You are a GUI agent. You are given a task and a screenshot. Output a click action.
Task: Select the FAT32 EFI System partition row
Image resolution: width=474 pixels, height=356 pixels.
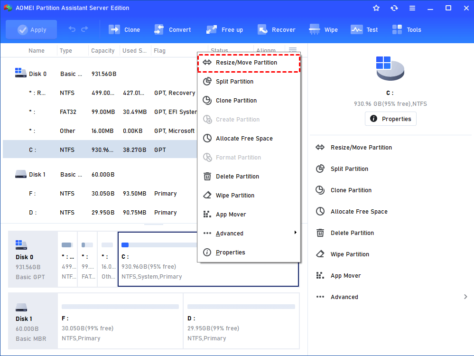[x=100, y=112]
